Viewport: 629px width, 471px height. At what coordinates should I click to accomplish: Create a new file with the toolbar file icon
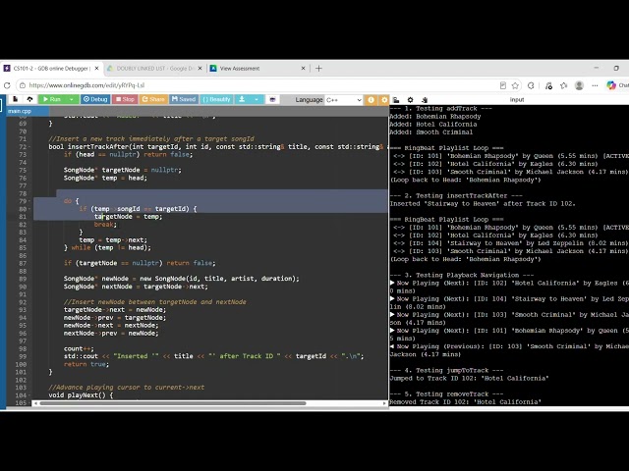coord(16,99)
